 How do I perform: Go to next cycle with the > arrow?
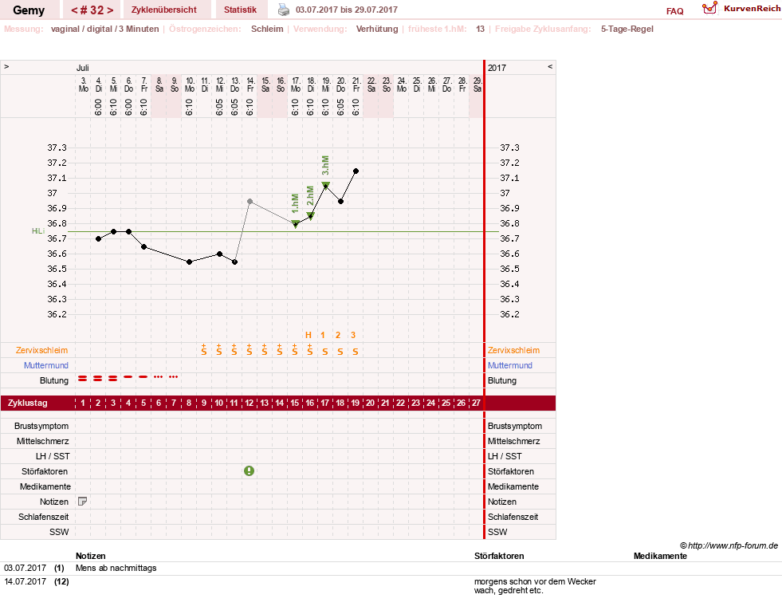click(110, 10)
